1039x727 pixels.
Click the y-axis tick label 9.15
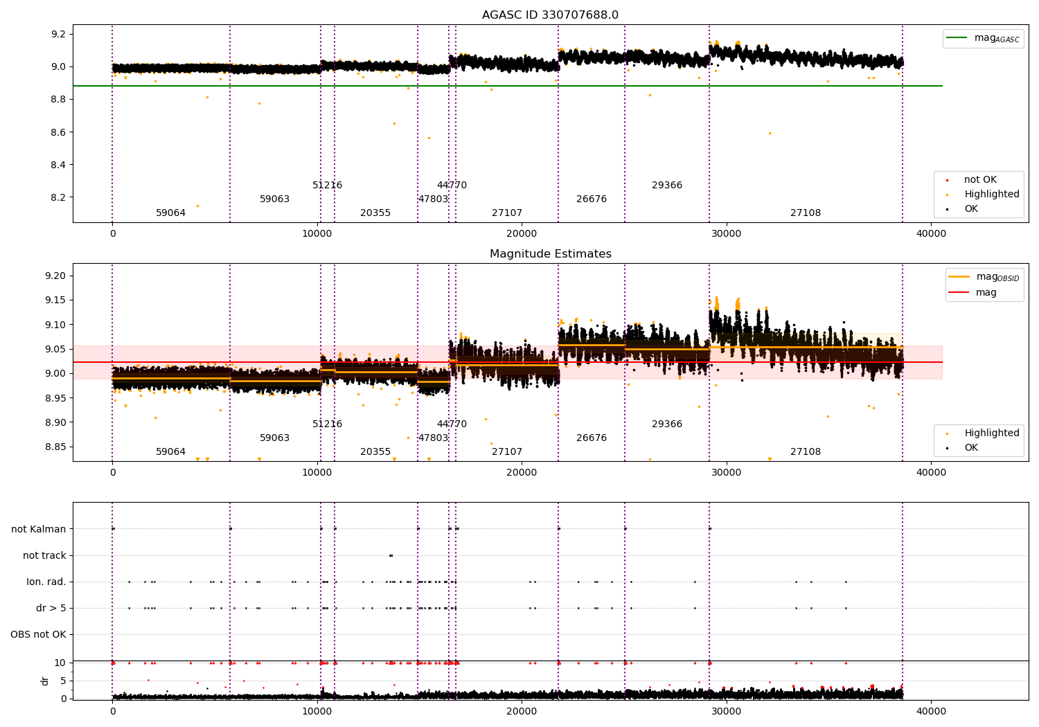pyautogui.click(x=56, y=300)
